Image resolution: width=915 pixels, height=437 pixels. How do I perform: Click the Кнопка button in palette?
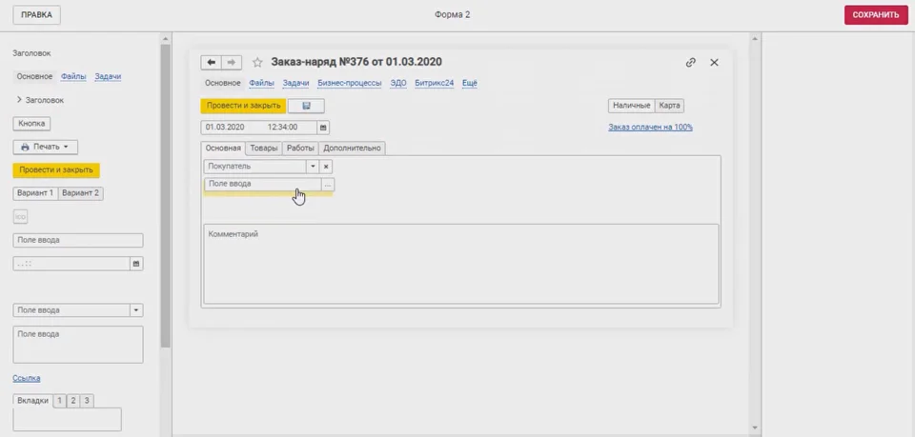(31, 124)
